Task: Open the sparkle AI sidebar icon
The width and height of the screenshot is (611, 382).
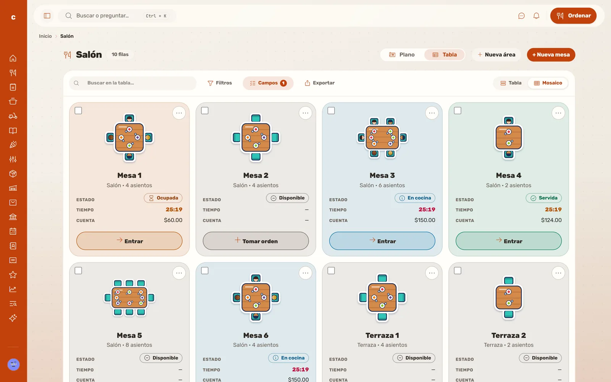Action: (13, 318)
